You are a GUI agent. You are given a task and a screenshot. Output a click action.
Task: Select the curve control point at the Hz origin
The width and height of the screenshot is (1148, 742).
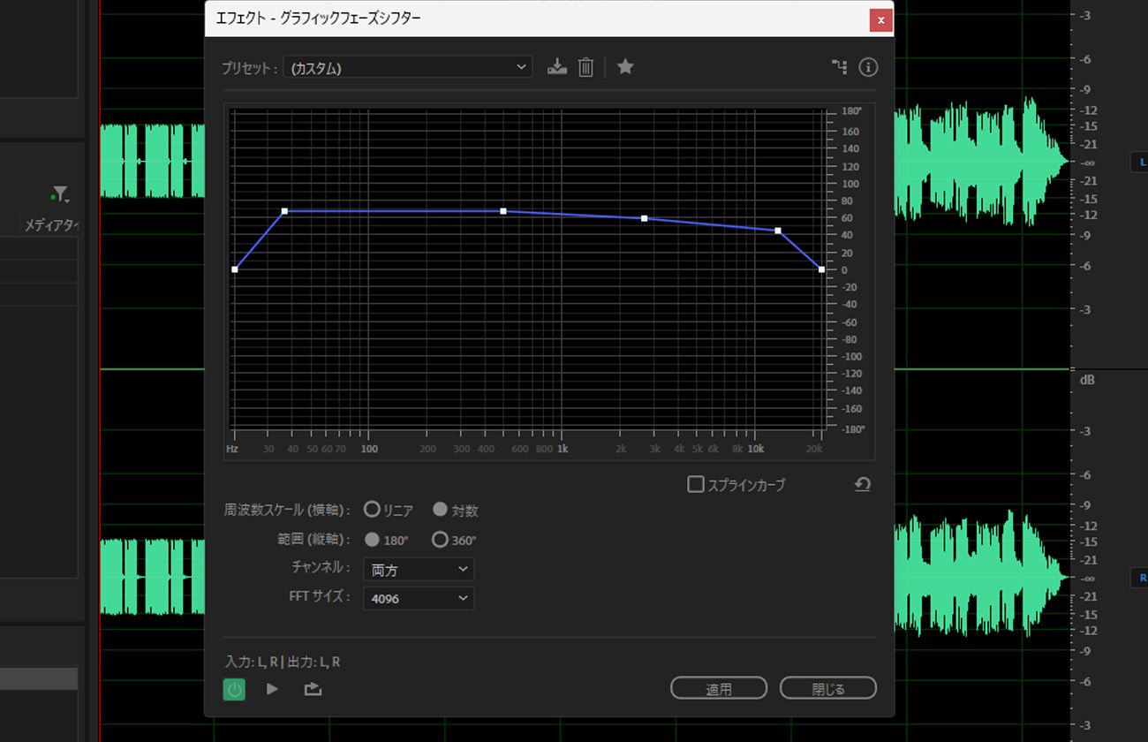pyautogui.click(x=235, y=269)
